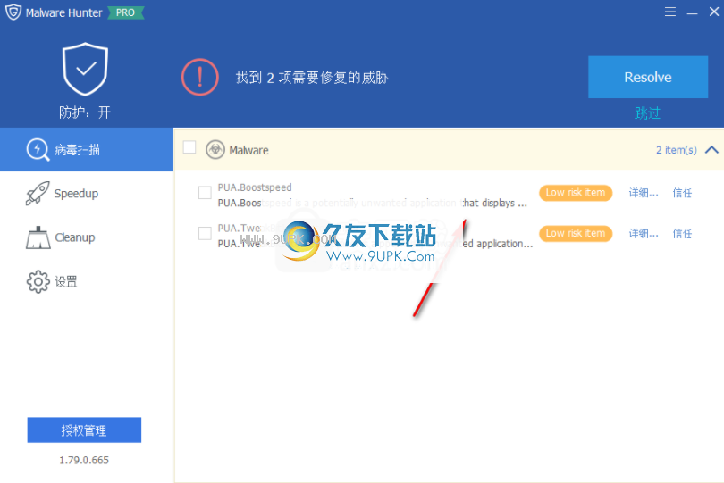This screenshot has height=483, width=724.
Task: Click the version number 1.79.0.665
Action: [x=84, y=460]
